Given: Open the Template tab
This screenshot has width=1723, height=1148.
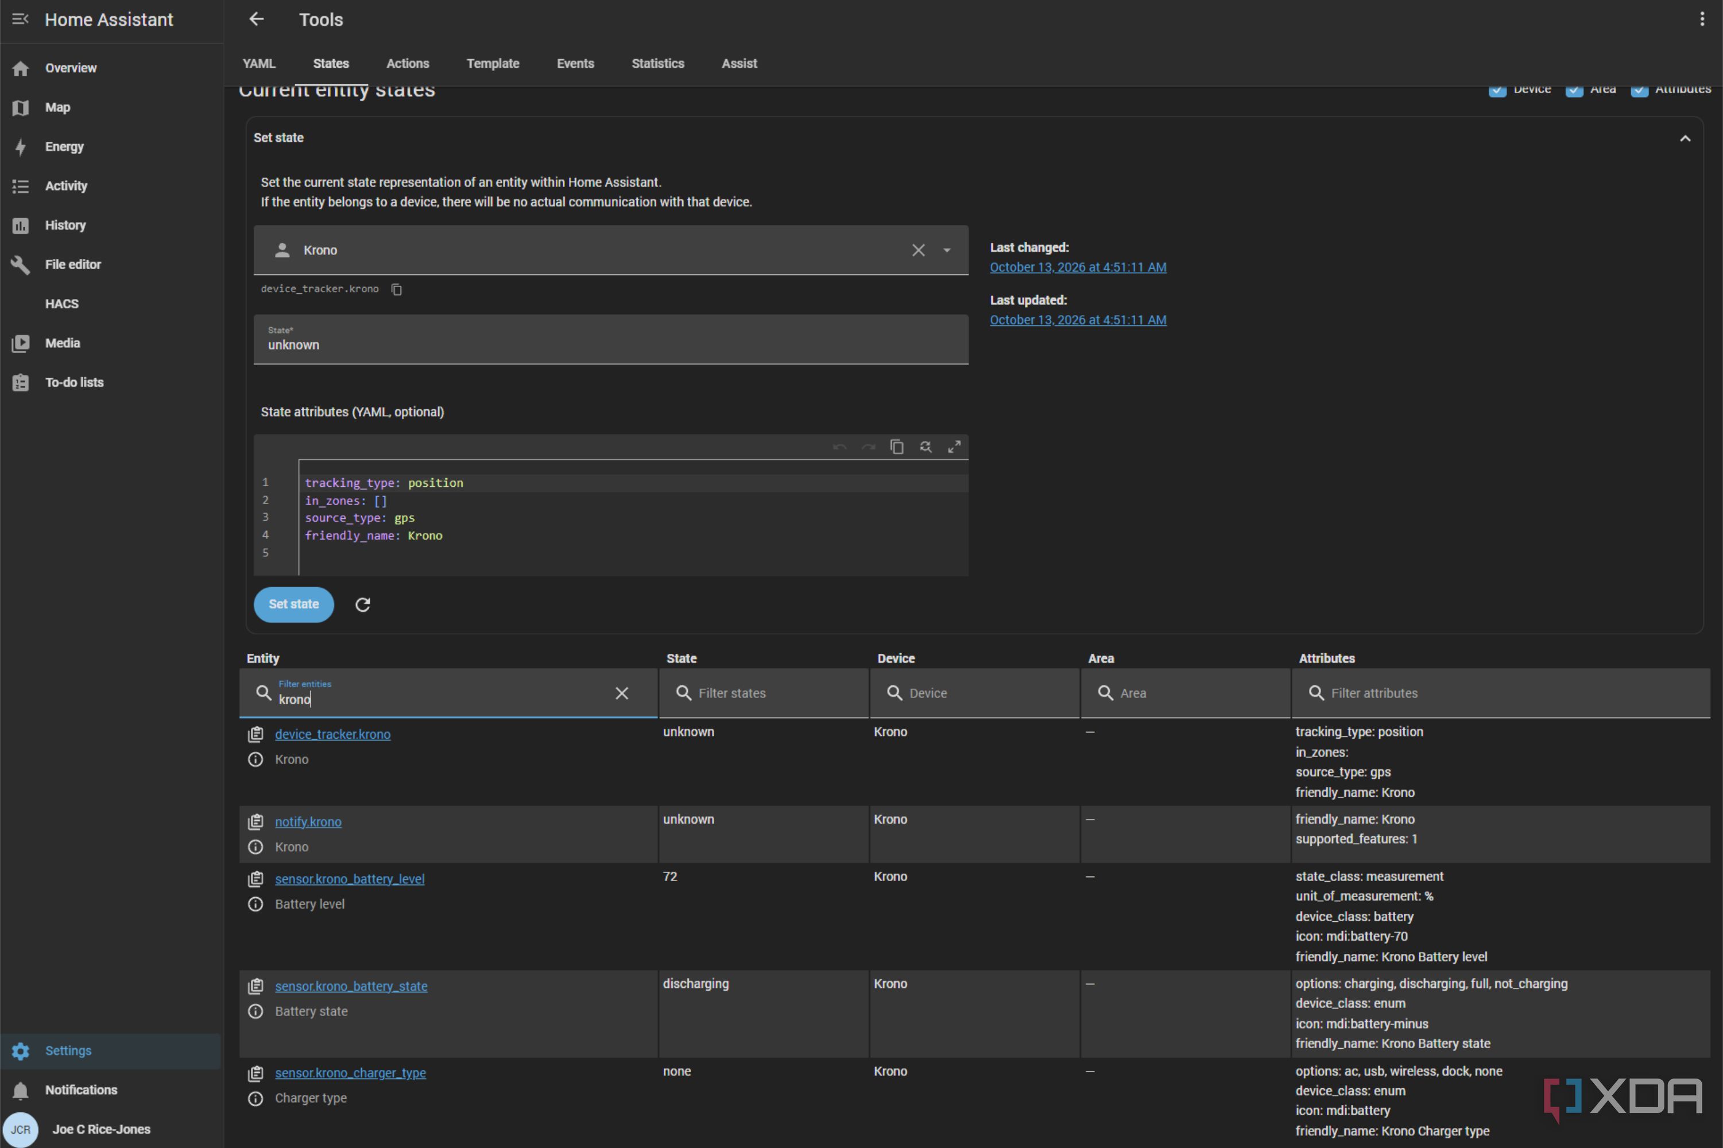Looking at the screenshot, I should tap(493, 64).
